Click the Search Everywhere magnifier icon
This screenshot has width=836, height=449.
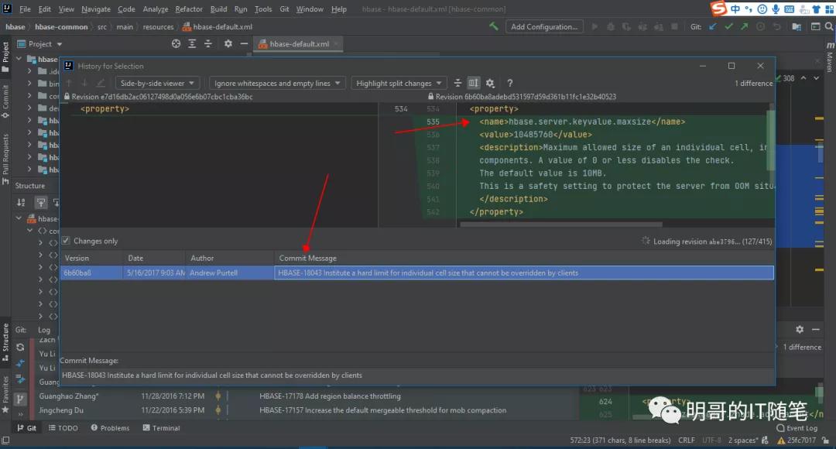[829, 26]
